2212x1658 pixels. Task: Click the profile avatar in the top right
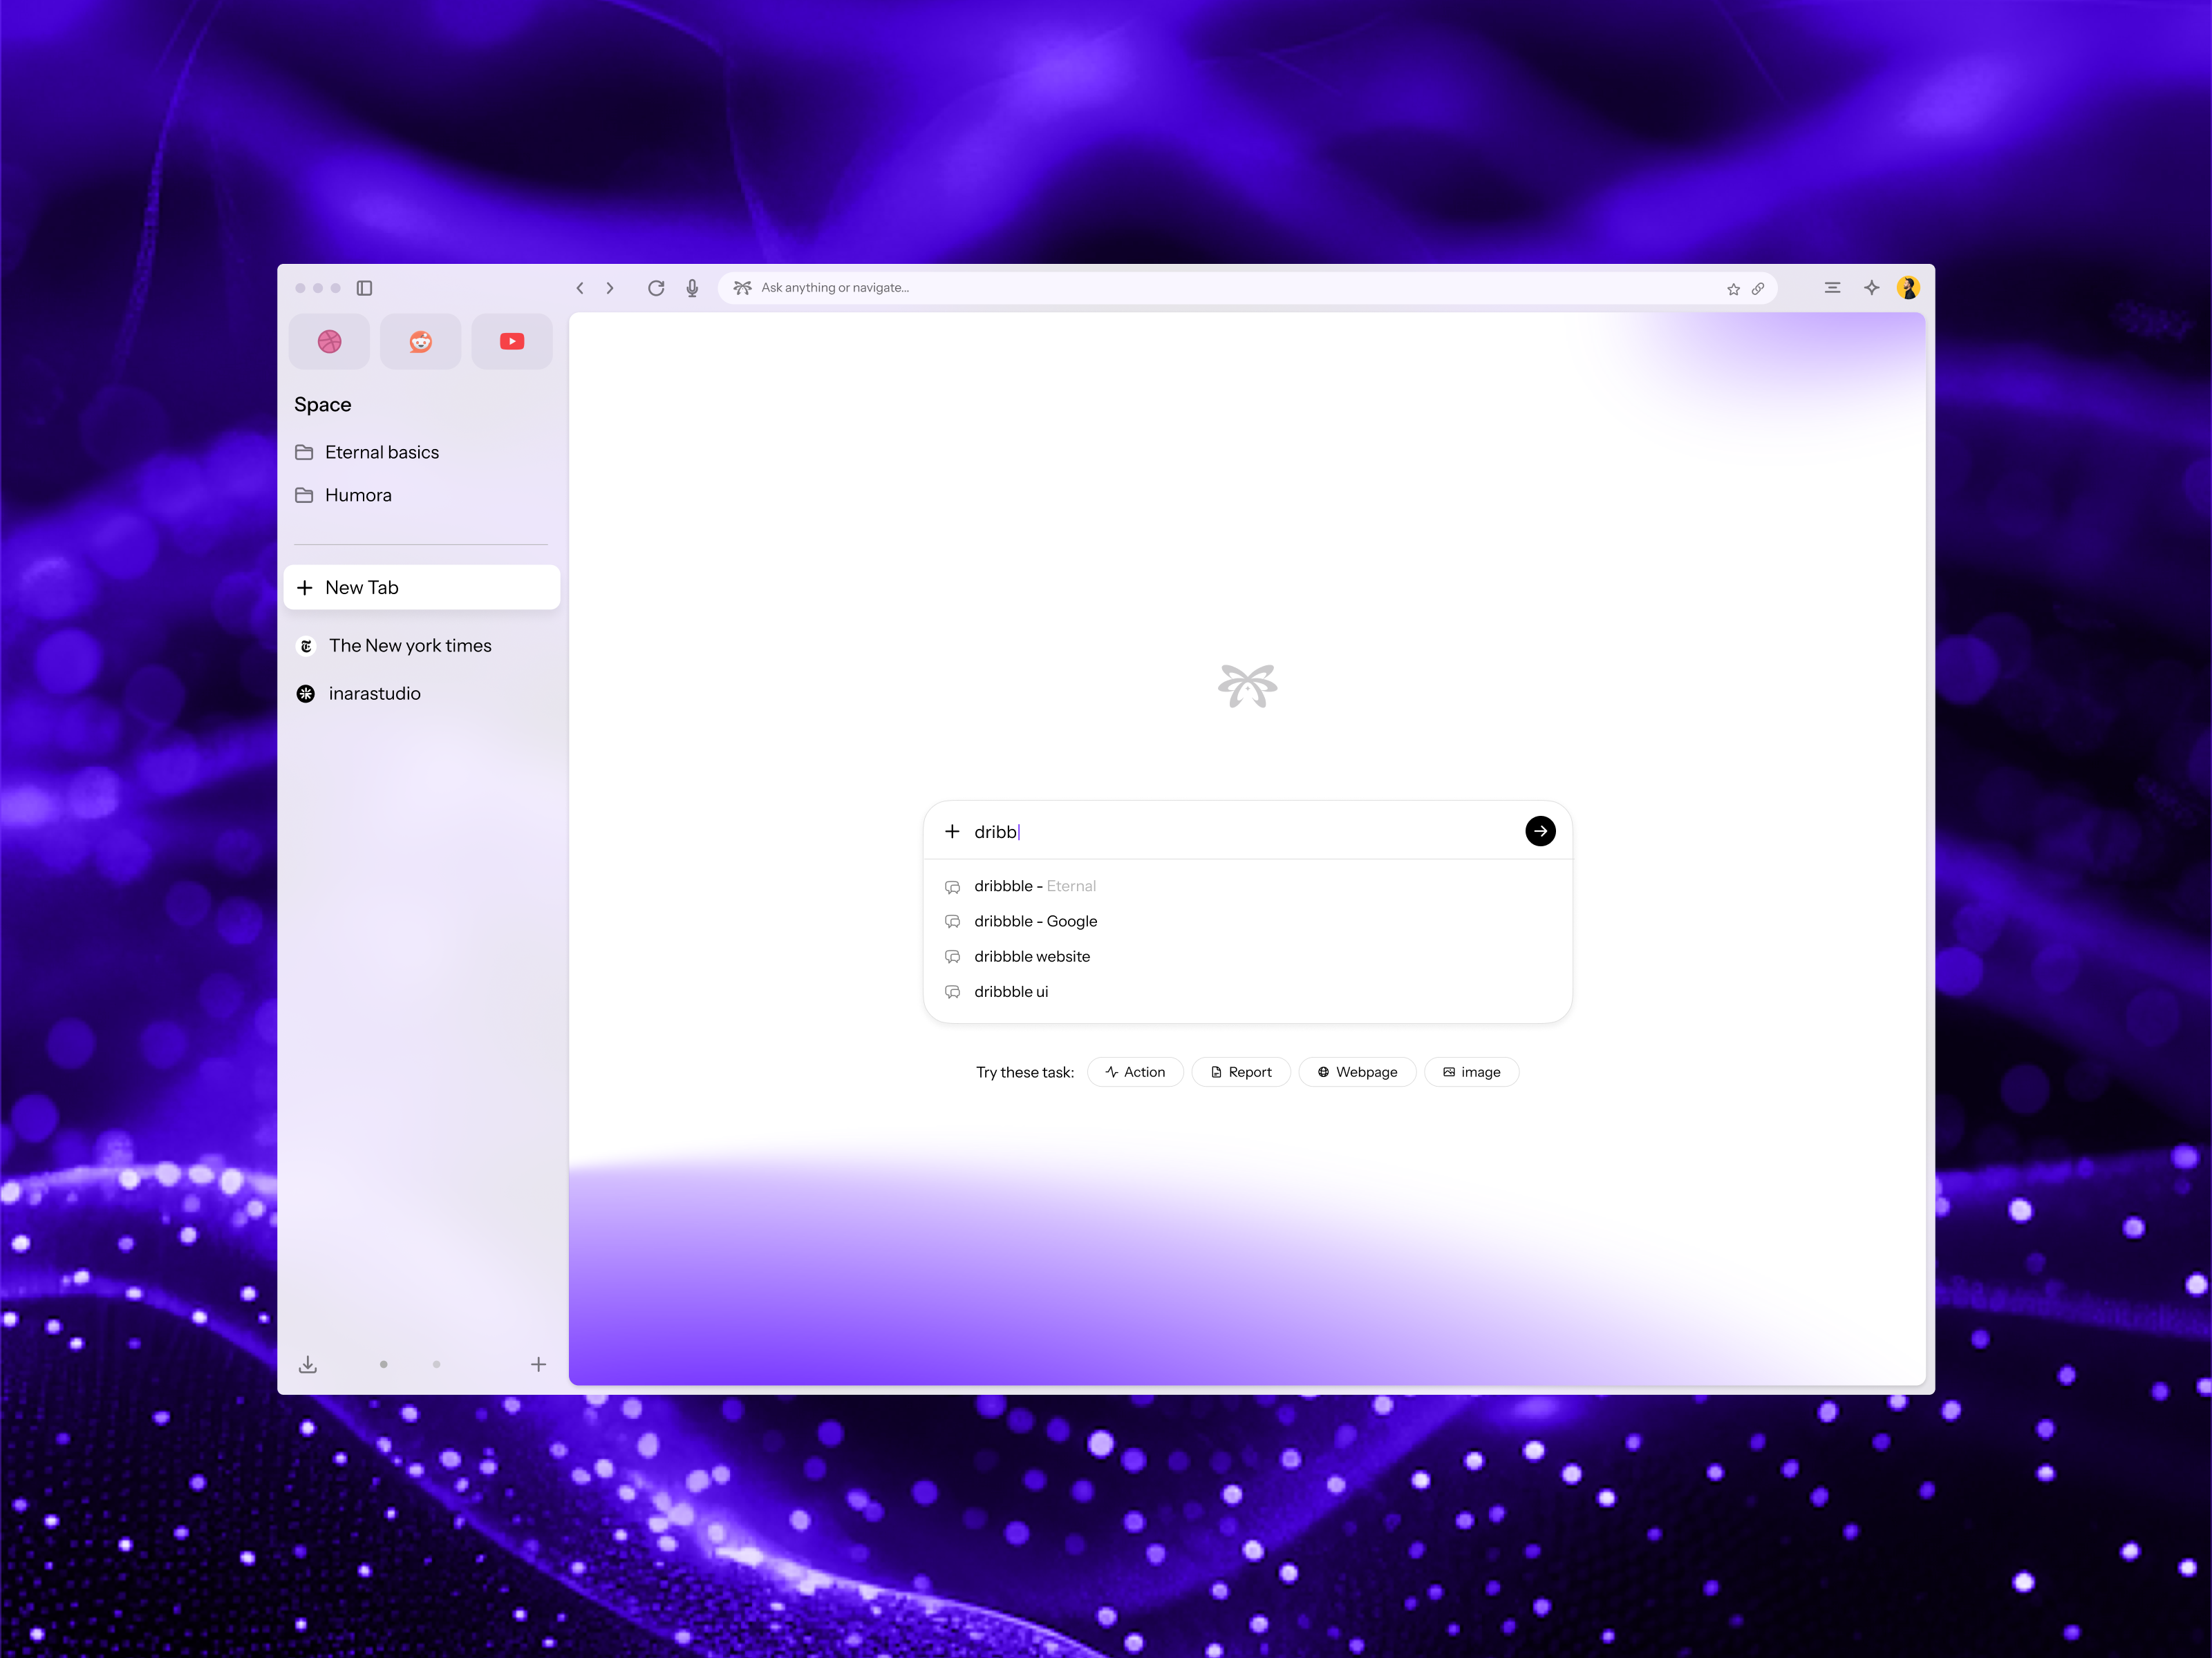(1909, 288)
